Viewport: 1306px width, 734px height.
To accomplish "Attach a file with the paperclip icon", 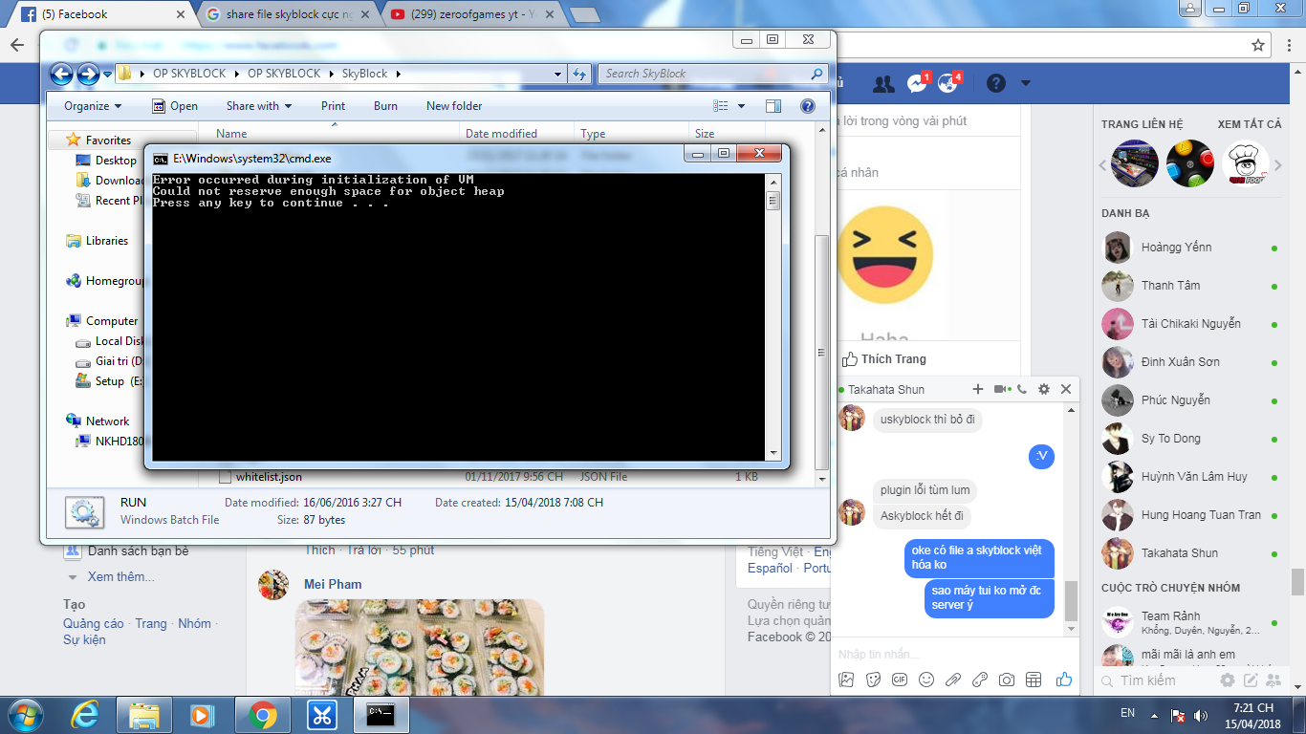I will 953,680.
